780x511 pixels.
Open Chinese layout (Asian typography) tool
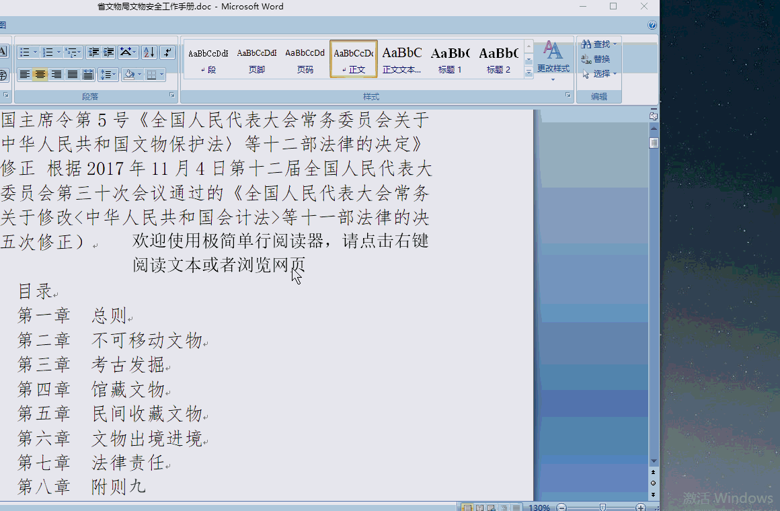click(x=128, y=52)
